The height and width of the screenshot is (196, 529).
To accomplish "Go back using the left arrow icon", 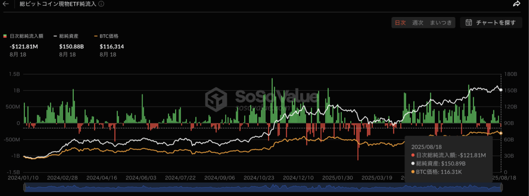I will pos(6,4).
